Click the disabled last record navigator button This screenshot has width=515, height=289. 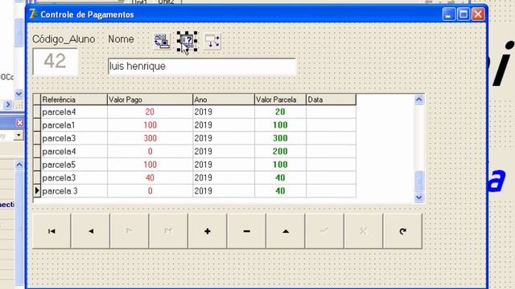coord(168,231)
